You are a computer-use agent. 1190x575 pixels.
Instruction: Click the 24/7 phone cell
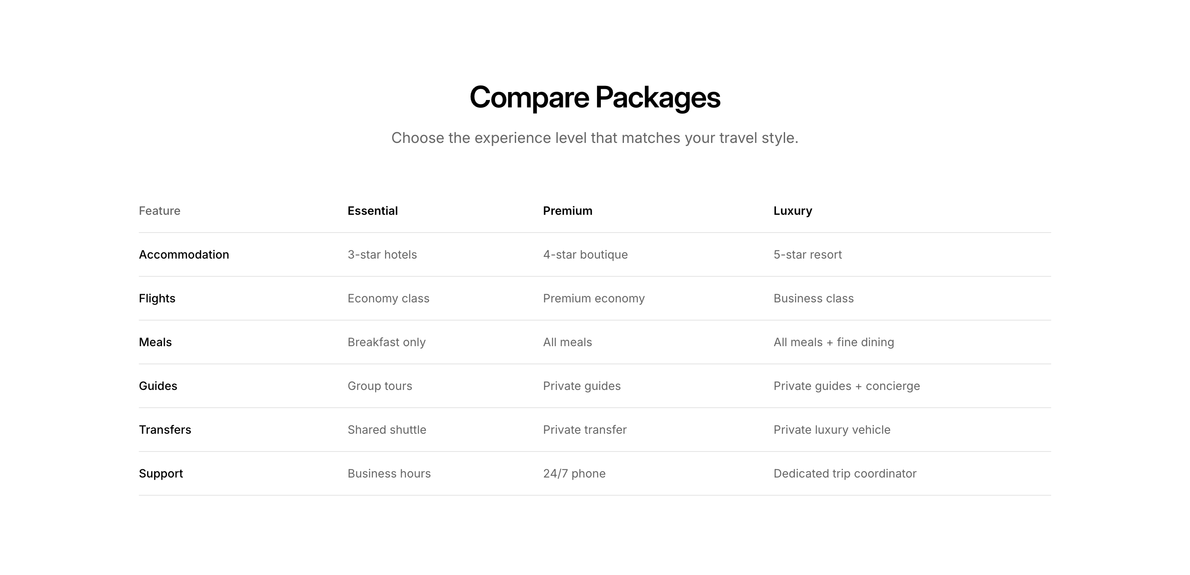[x=574, y=474]
